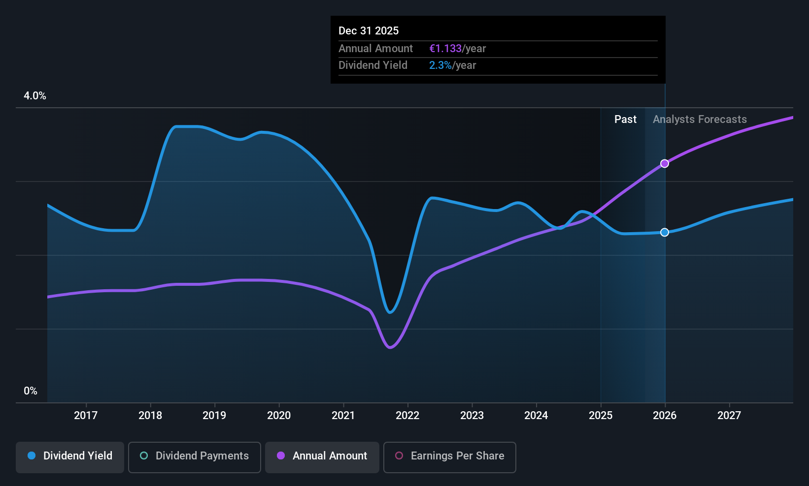Toggle the Annual Amount legend series
The width and height of the screenshot is (809, 486).
tap(322, 457)
